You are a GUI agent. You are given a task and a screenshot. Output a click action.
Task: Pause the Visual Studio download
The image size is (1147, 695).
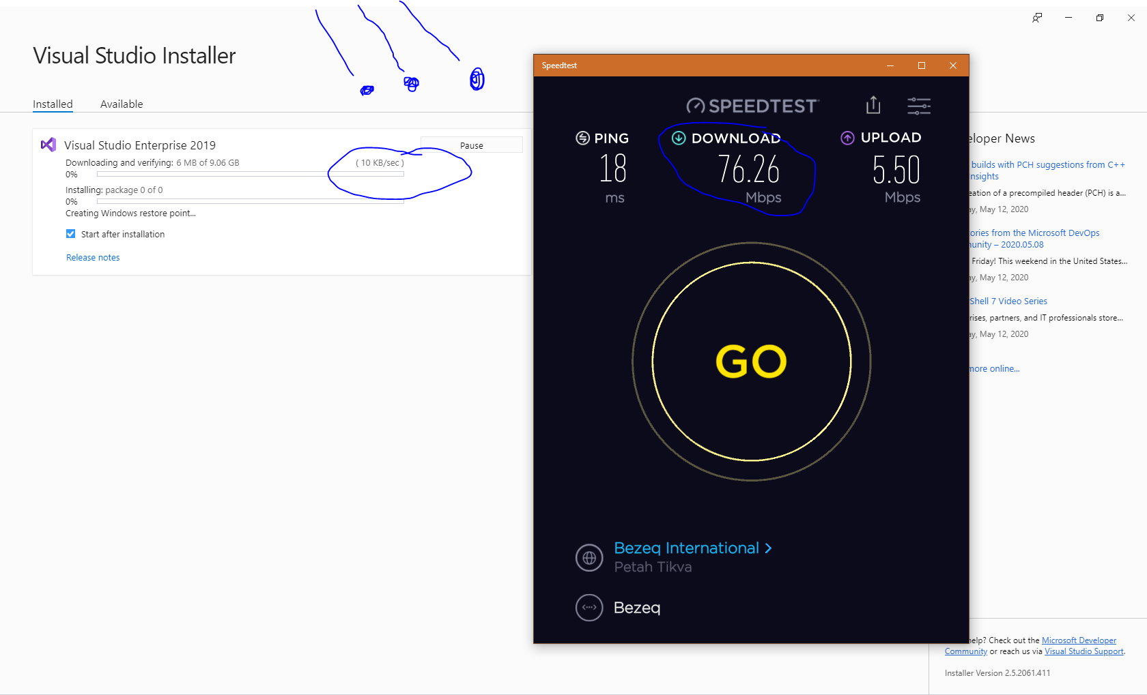(472, 145)
